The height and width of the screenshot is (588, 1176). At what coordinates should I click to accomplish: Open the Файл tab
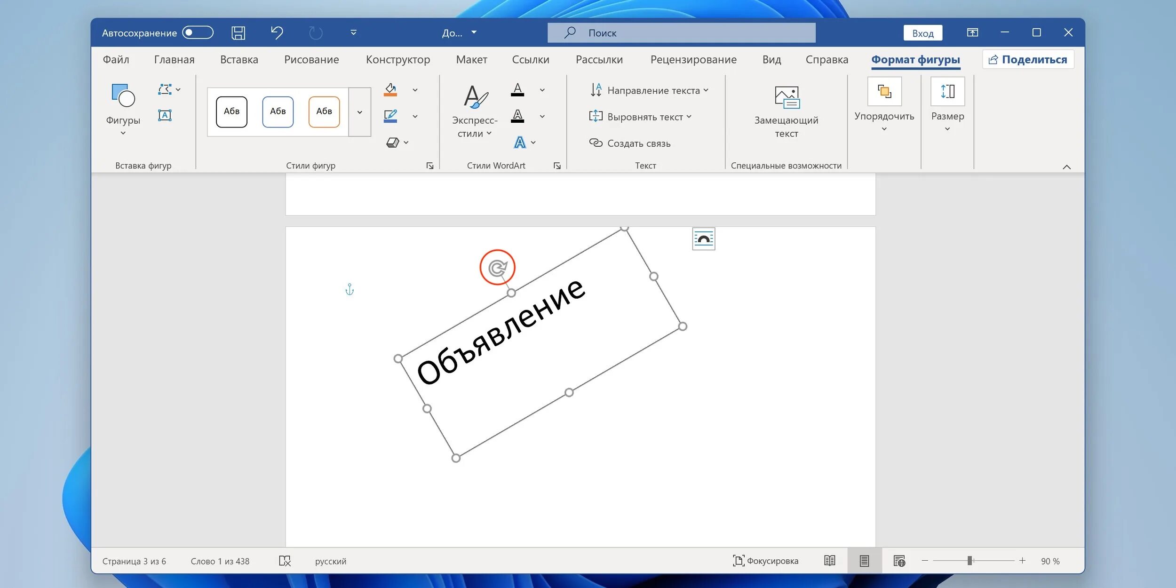(116, 59)
